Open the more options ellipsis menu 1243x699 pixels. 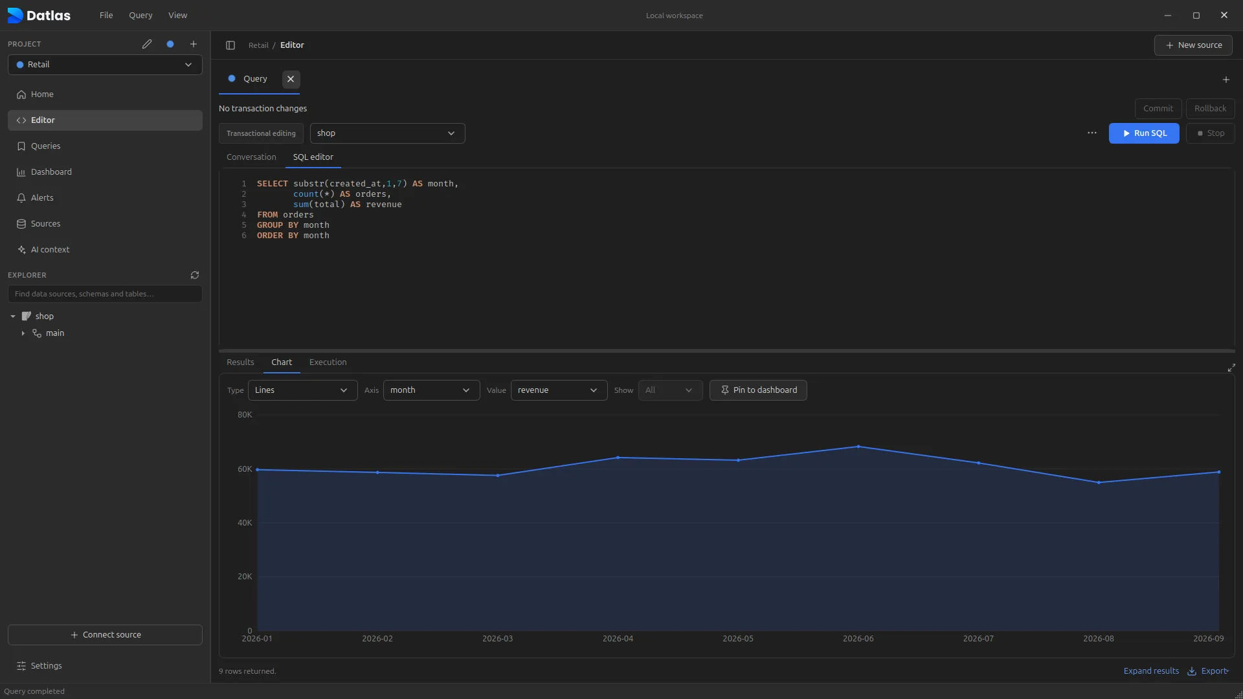tap(1092, 133)
